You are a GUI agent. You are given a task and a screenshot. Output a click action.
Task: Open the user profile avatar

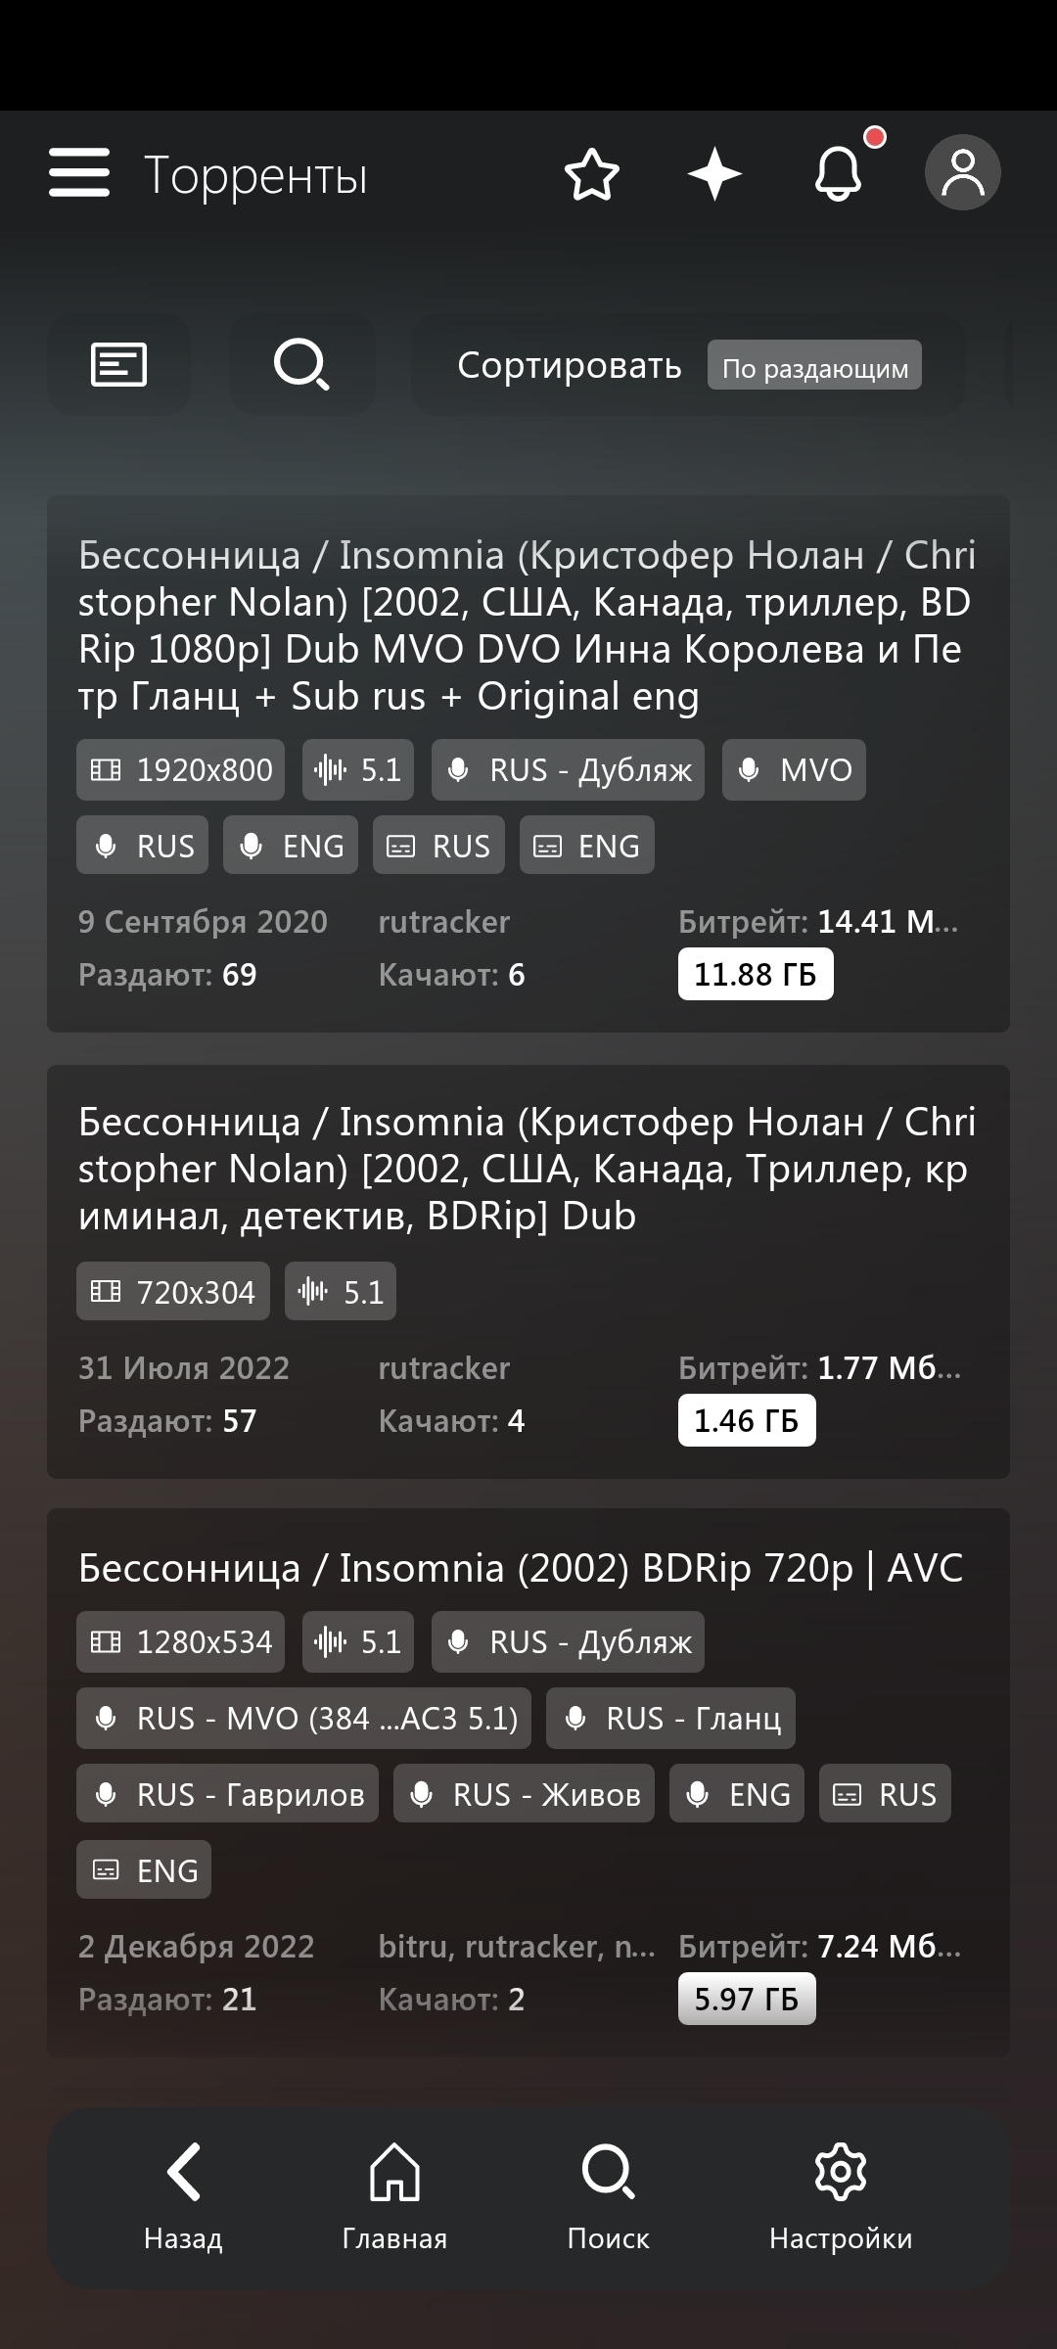point(962,173)
